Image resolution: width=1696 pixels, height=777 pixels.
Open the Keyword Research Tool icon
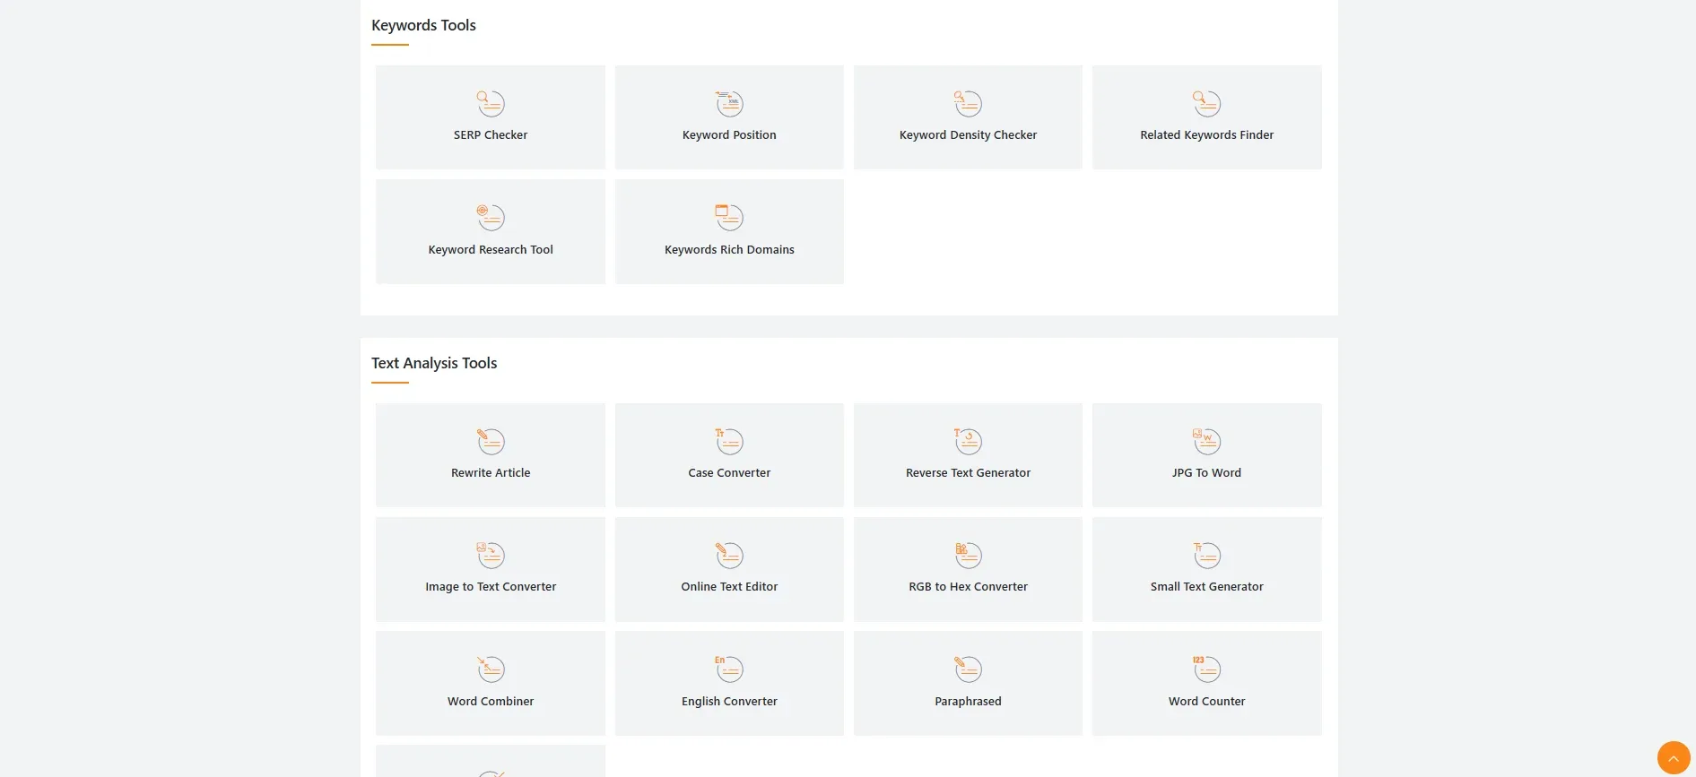coord(491,217)
